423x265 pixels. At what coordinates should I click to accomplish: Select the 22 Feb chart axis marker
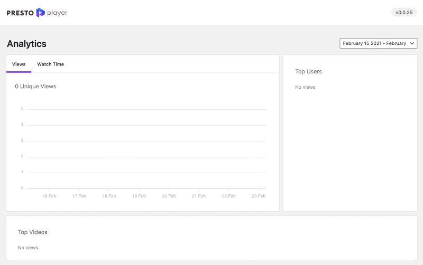point(228,196)
